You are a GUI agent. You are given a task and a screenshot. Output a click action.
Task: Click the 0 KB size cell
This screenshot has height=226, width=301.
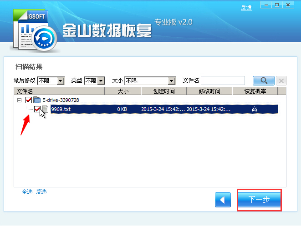pyautogui.click(x=122, y=109)
